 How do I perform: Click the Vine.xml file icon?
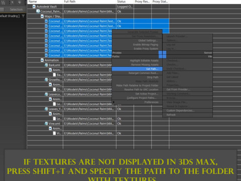click(46, 123)
